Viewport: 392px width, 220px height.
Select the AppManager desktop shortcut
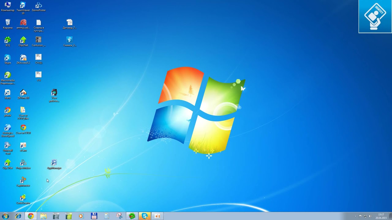[54, 164]
